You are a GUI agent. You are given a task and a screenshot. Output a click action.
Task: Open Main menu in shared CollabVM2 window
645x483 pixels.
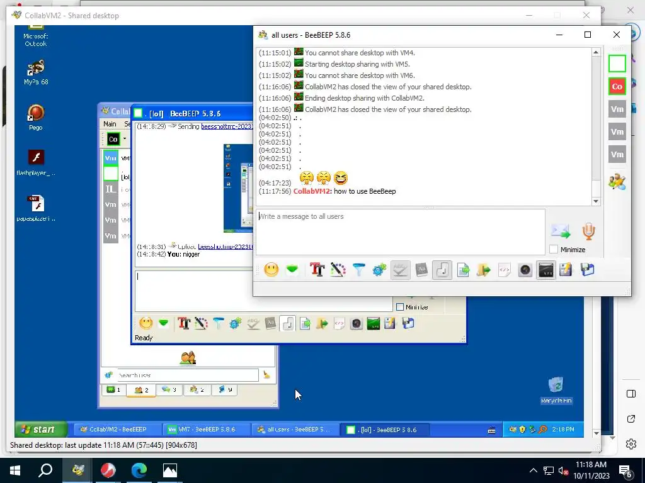pyautogui.click(x=110, y=124)
